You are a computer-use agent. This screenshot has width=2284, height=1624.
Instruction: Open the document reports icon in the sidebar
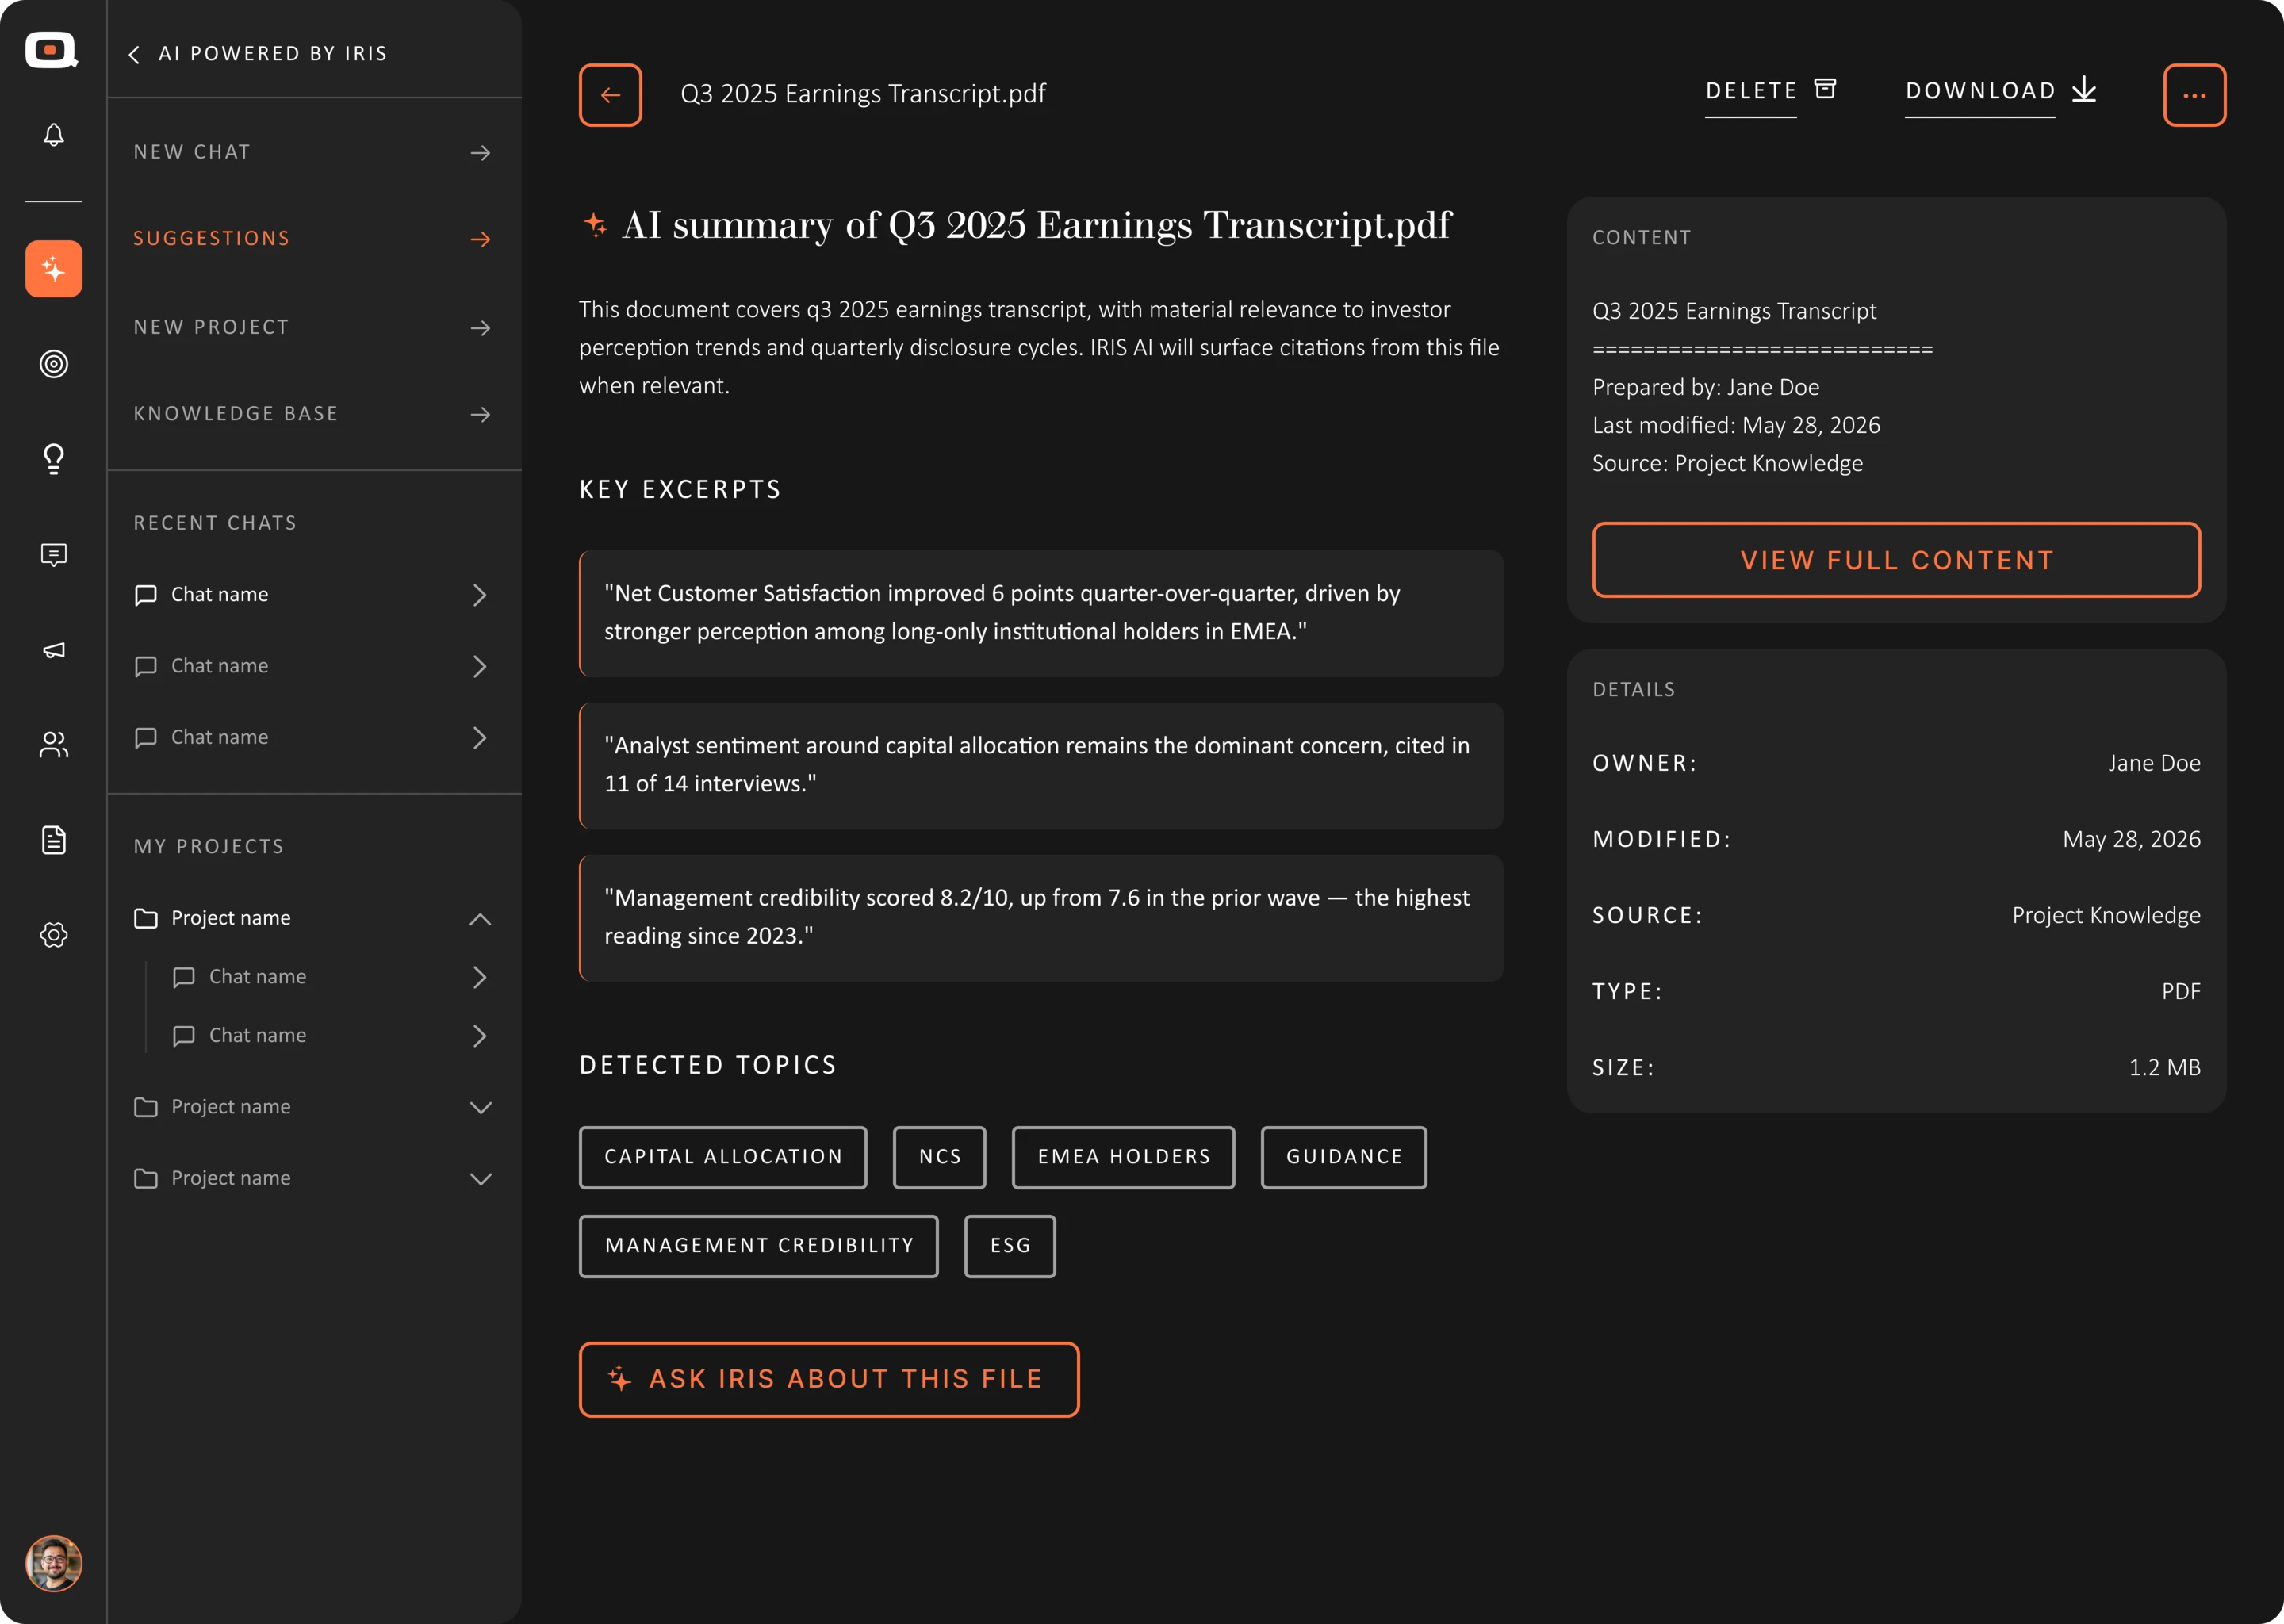point(54,840)
